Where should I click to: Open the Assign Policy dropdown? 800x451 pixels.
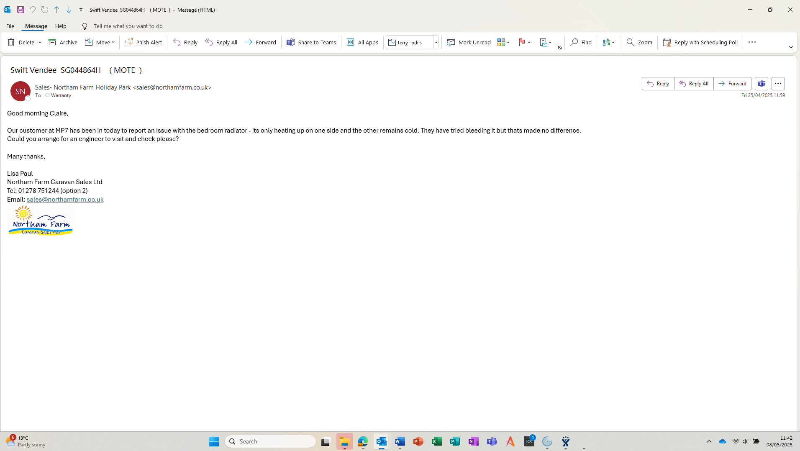[x=546, y=42]
